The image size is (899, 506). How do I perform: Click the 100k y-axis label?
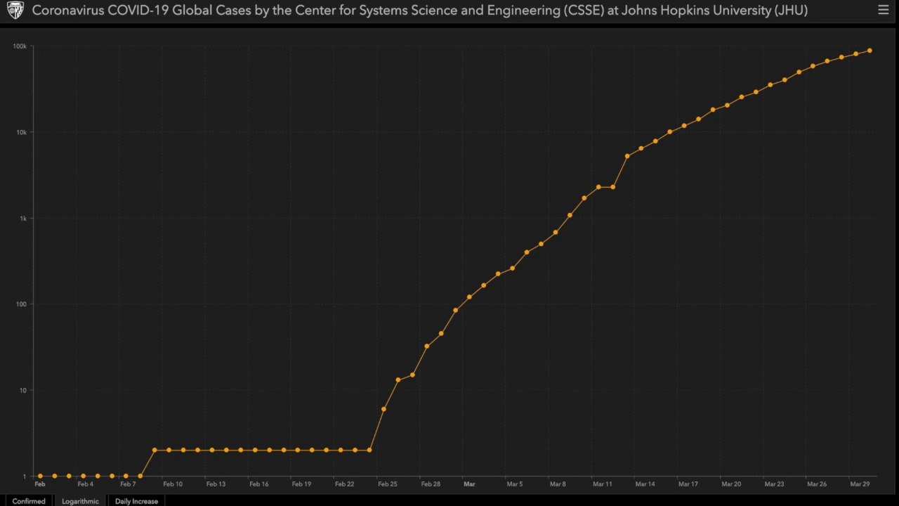(20, 46)
